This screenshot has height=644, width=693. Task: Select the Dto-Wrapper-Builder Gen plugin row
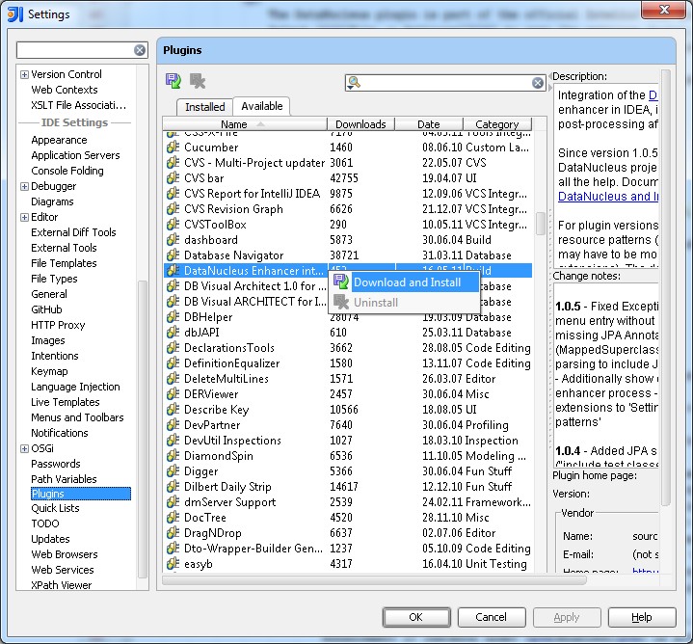(348, 549)
